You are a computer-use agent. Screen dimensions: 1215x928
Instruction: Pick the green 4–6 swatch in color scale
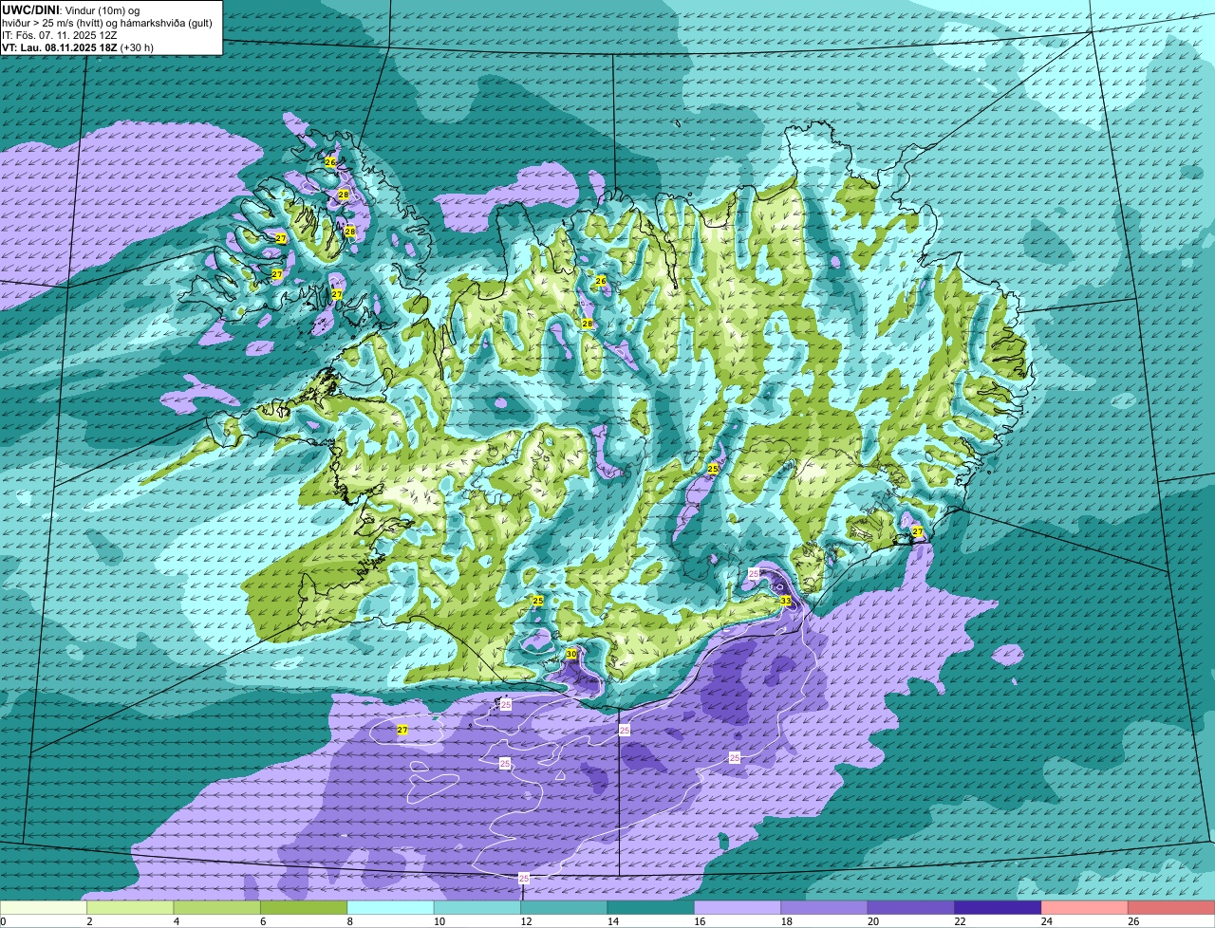click(216, 908)
